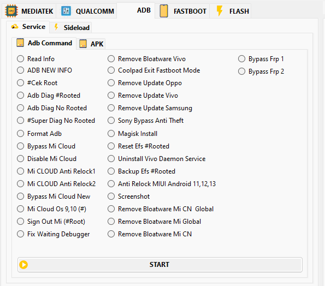
Task: Select Backup Efs #Rooted
Action: tap(141, 171)
